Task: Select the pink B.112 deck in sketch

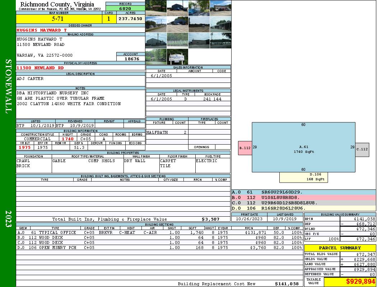Action: [245, 148]
